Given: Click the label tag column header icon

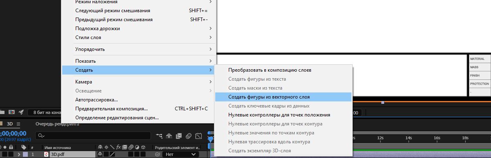Looking at the screenshot, I should click(24, 147).
